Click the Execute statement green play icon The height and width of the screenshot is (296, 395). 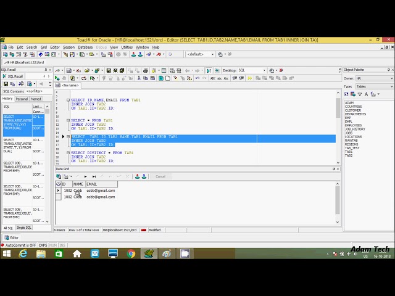point(57,78)
